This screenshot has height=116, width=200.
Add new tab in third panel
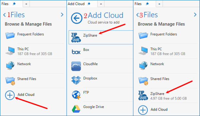(x=159, y=4)
